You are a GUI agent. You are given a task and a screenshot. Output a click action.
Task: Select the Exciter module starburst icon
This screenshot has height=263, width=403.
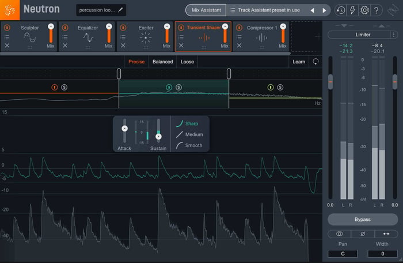point(146,38)
